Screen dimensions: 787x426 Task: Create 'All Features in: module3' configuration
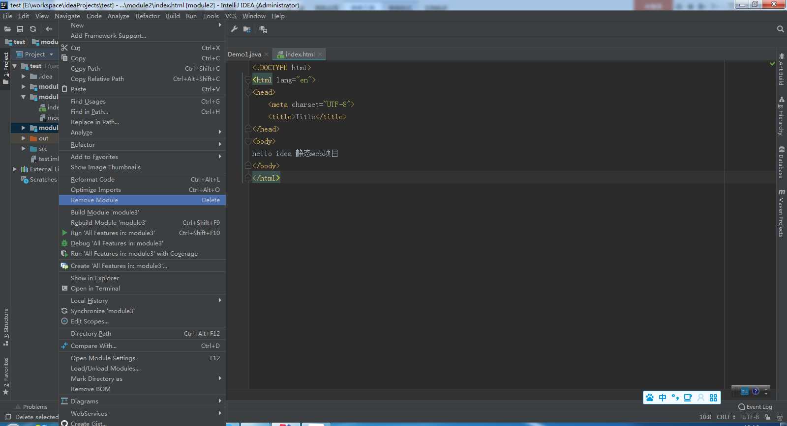142,266
